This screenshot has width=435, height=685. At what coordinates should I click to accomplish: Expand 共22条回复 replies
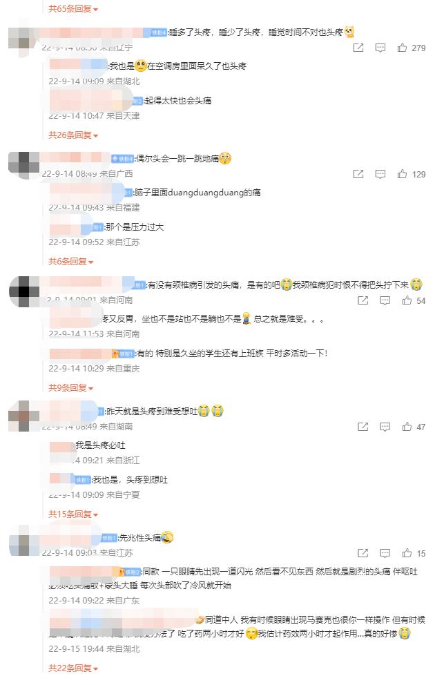point(73,668)
